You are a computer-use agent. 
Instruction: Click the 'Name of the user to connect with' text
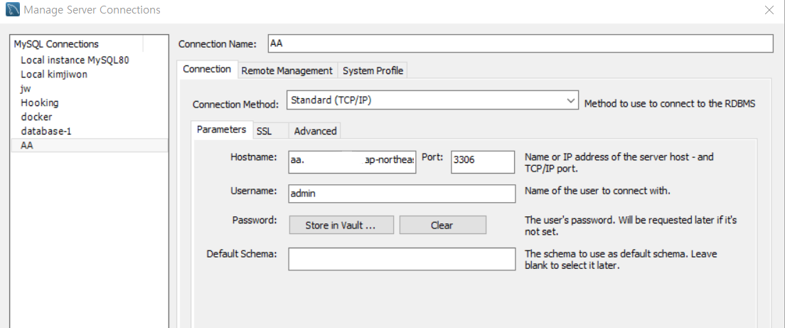pos(597,191)
